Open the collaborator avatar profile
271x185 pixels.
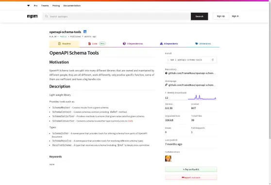pos(168,159)
